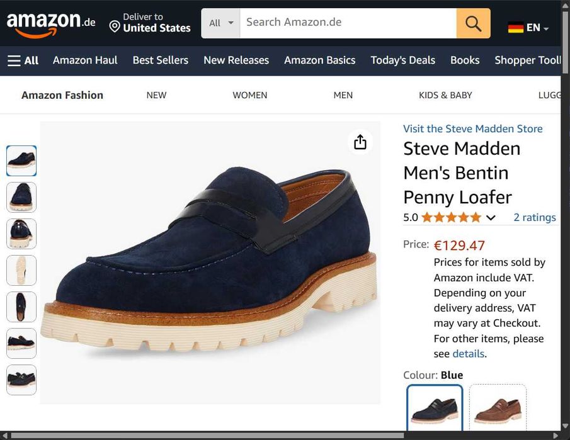Screen dimensions: 570x440
Task: Click the VAT details link
Action: coord(469,354)
